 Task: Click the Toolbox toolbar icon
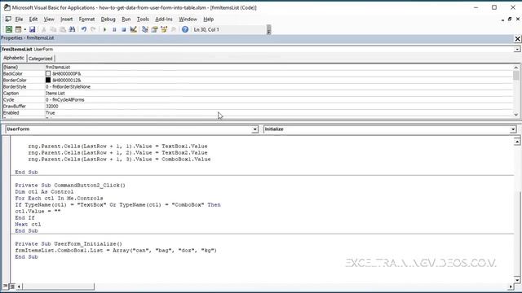(x=174, y=29)
